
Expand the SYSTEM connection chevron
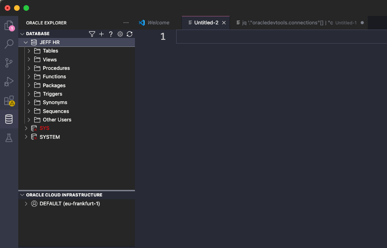[26, 137]
